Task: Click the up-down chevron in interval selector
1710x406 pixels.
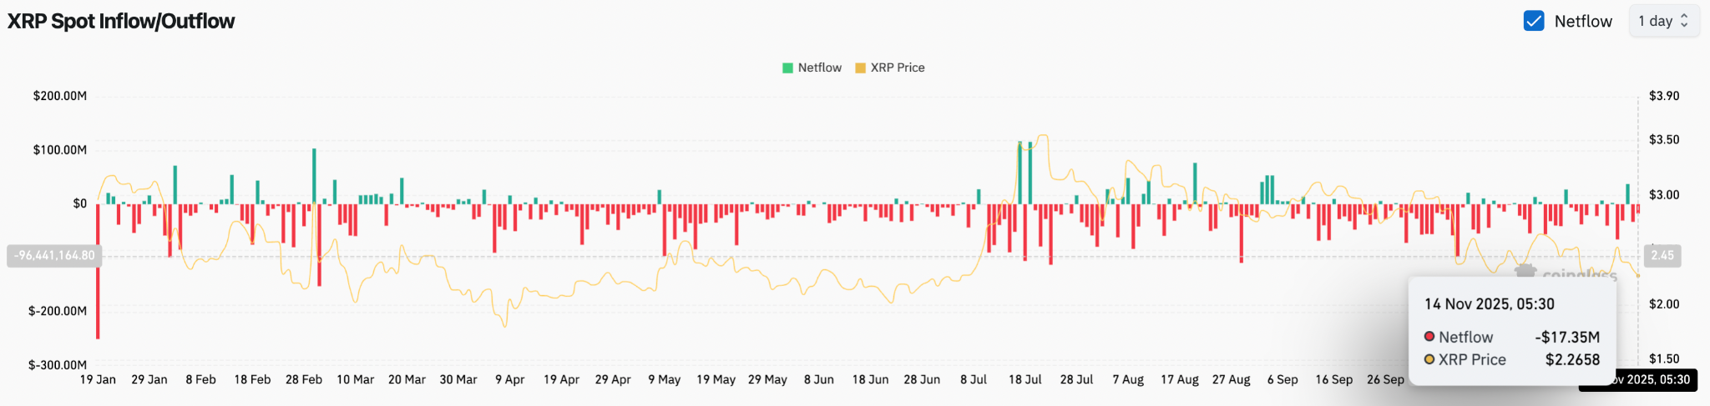Action: pyautogui.click(x=1684, y=21)
